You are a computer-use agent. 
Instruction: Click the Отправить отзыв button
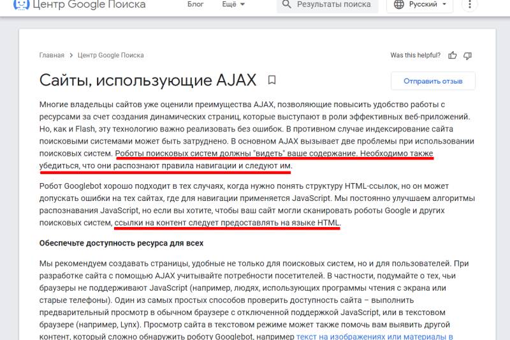pos(433,81)
